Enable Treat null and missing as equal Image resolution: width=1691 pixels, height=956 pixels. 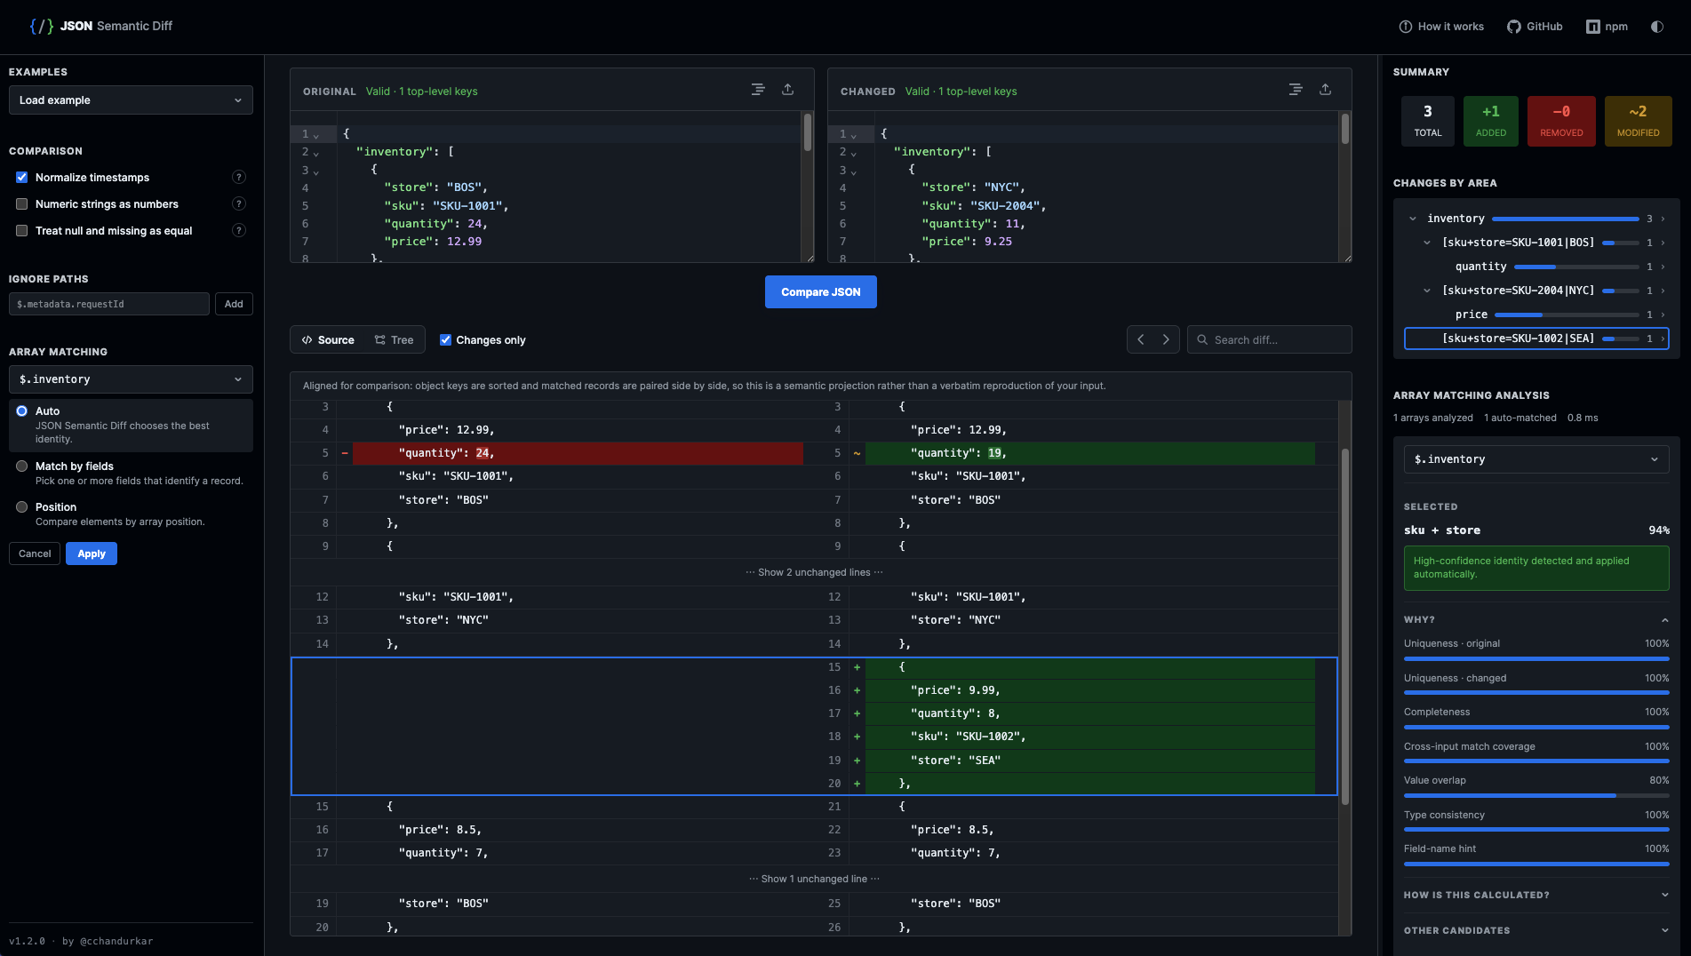(x=22, y=231)
